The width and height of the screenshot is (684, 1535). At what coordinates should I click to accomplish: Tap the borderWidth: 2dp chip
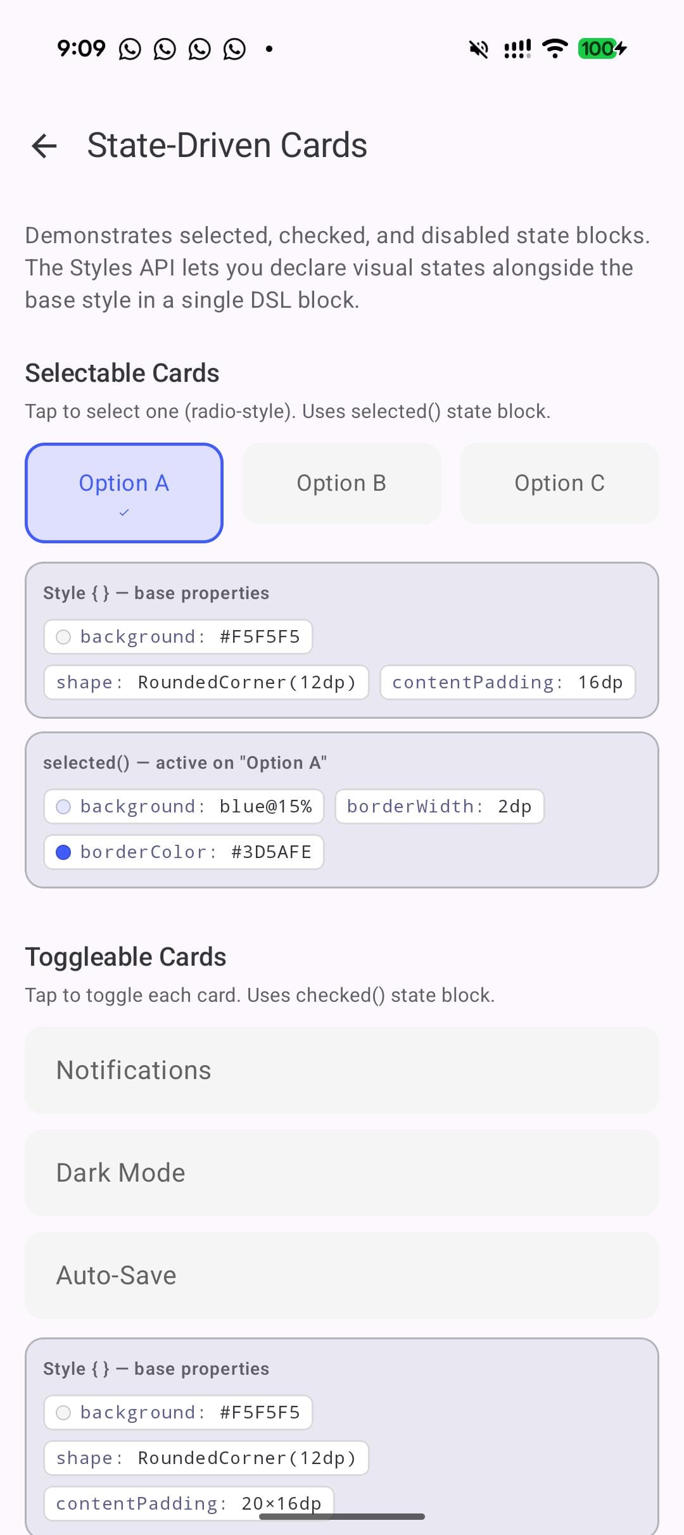tap(439, 807)
